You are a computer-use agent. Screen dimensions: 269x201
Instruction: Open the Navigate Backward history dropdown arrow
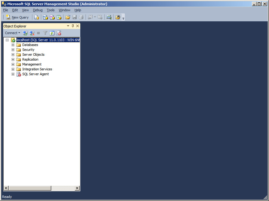pos(95,17)
